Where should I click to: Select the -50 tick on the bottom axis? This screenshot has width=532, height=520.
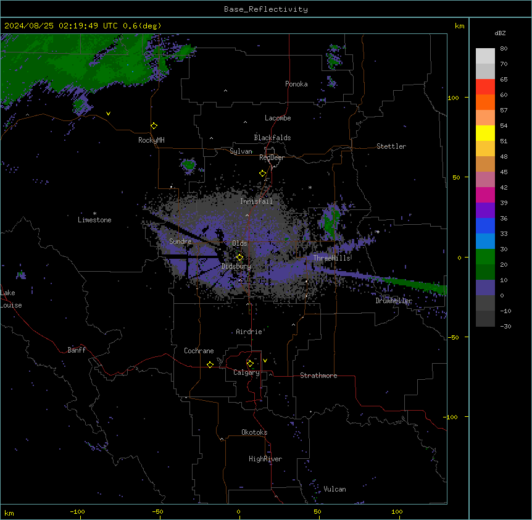(157, 511)
